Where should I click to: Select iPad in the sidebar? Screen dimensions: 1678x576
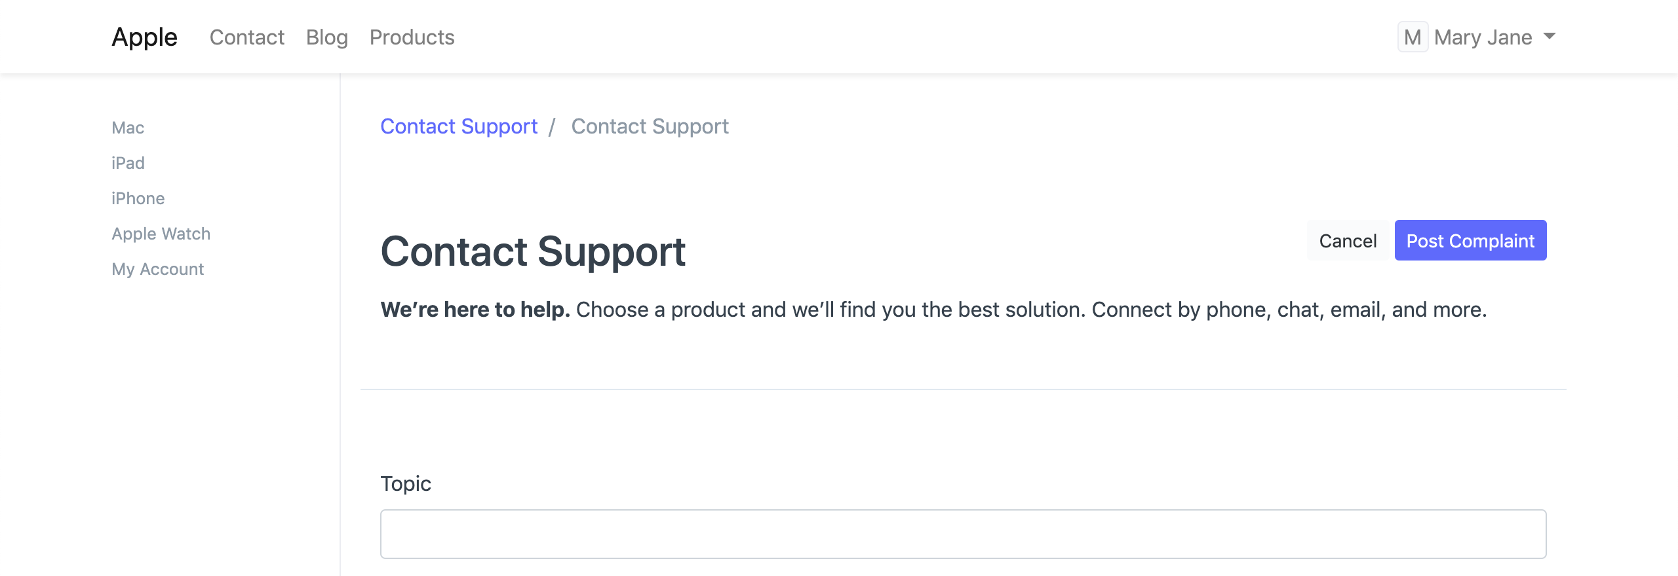128,163
